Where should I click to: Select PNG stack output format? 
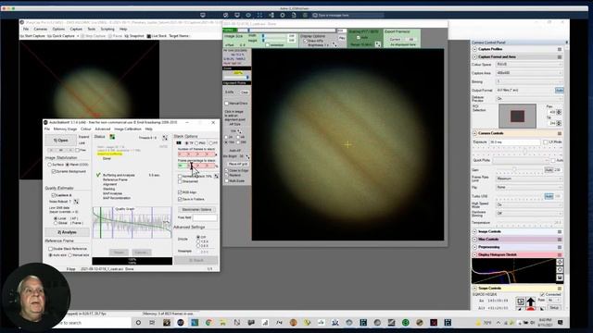197,143
